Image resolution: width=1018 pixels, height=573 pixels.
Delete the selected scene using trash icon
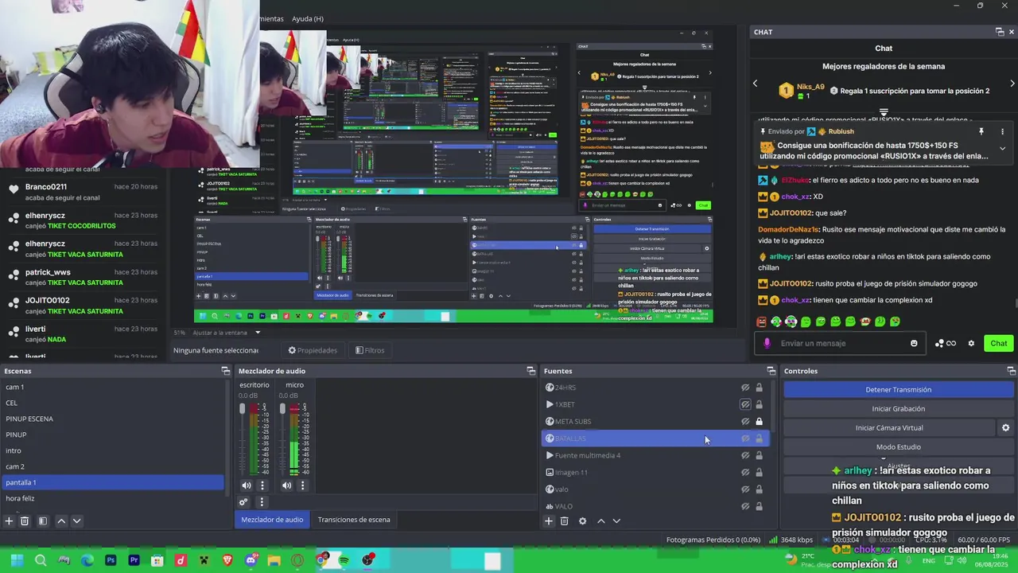click(25, 521)
